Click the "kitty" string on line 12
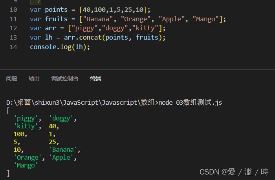The image size is (275, 180). pos(145,28)
